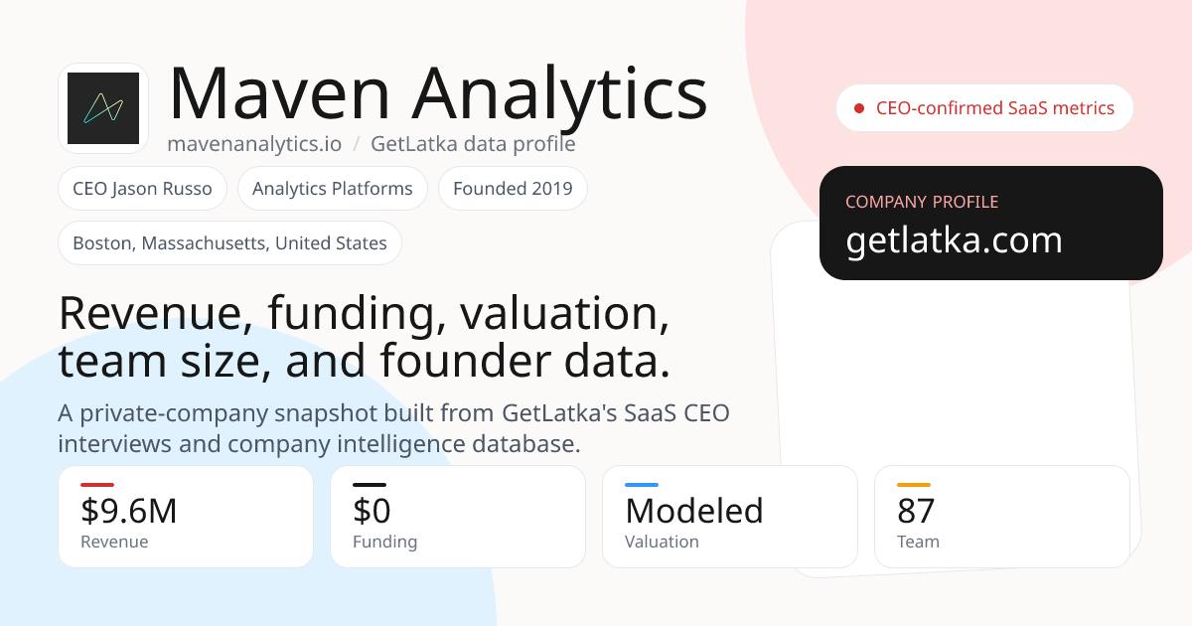Click the Founded 2019 pill

[x=513, y=189]
